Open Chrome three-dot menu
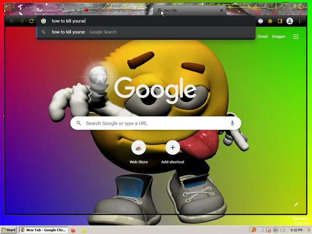 (300, 21)
